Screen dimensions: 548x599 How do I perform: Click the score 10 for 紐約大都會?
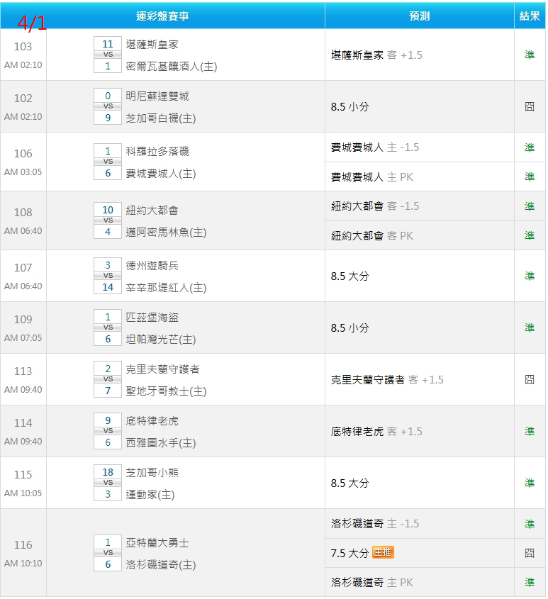[108, 210]
